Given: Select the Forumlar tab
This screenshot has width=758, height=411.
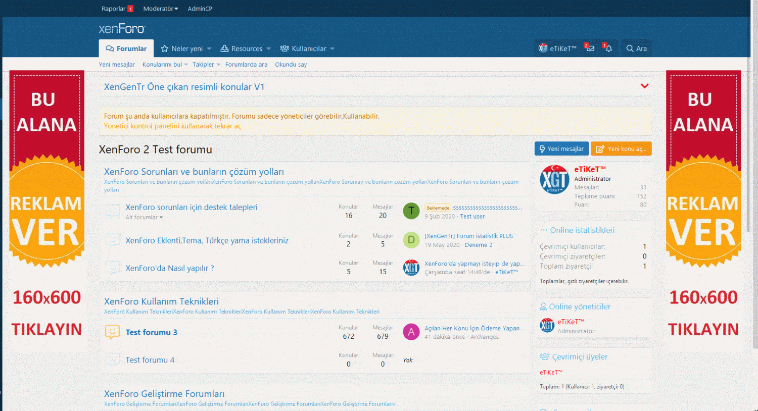Looking at the screenshot, I should click(x=126, y=48).
